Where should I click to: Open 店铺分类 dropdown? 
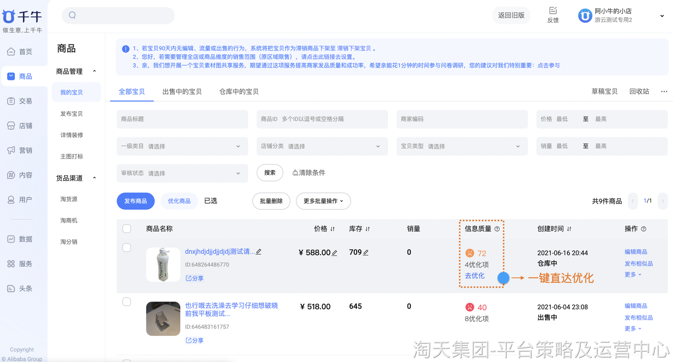point(322,146)
